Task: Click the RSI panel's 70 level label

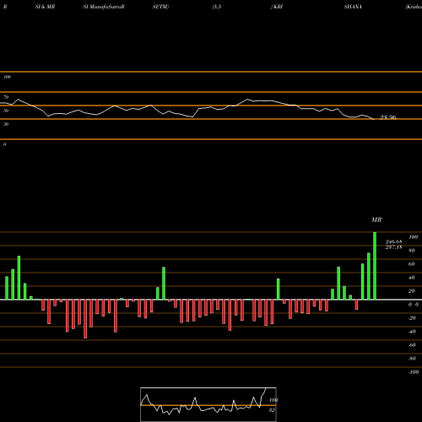Action: click(x=6, y=97)
